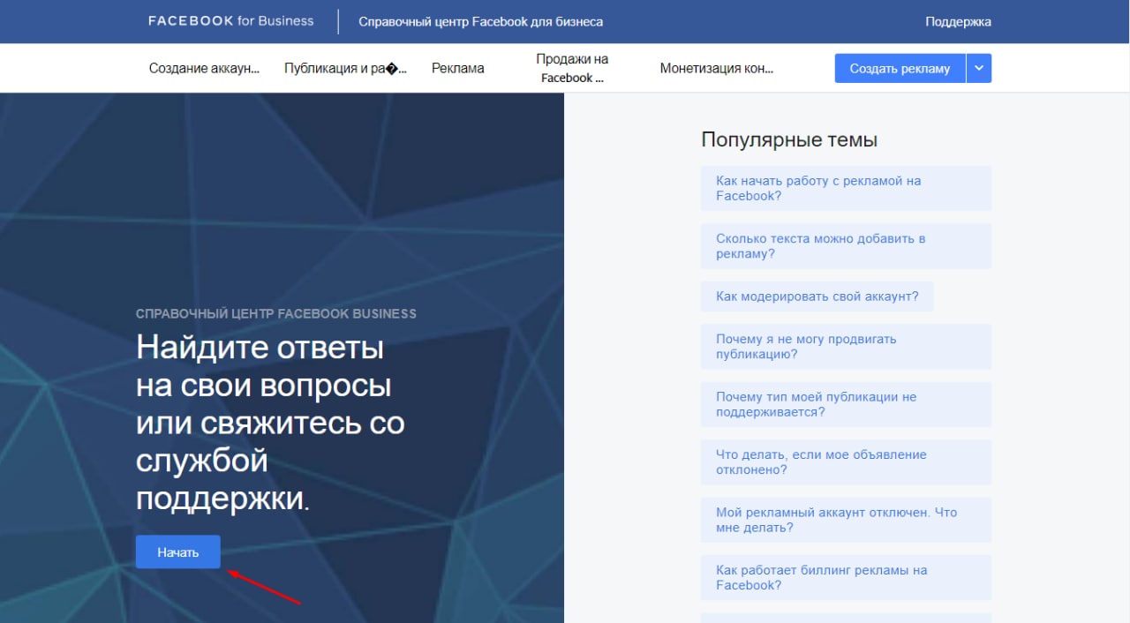This screenshot has width=1130, height=623.
Task: Open topic Как начать работу с рекламой
Action: (846, 188)
